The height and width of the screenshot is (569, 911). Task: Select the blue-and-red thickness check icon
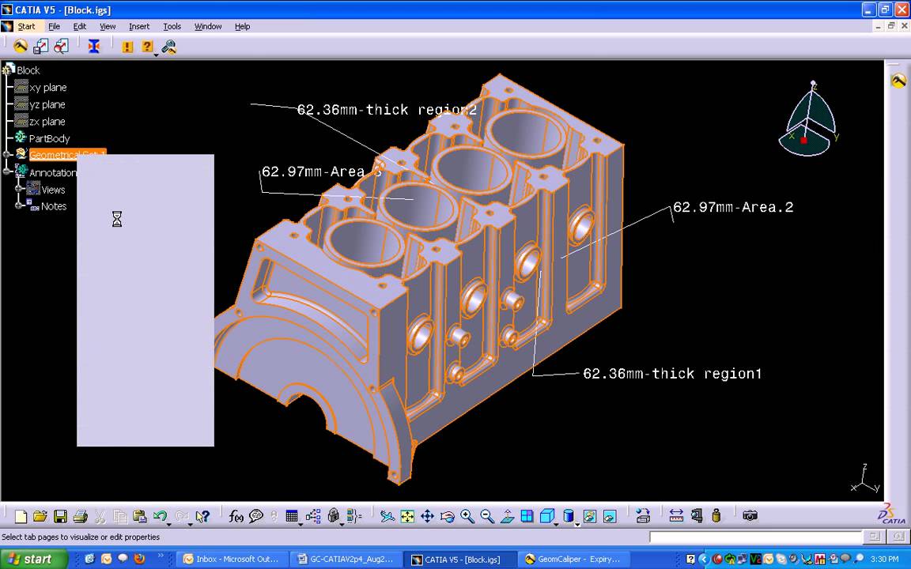click(x=94, y=47)
